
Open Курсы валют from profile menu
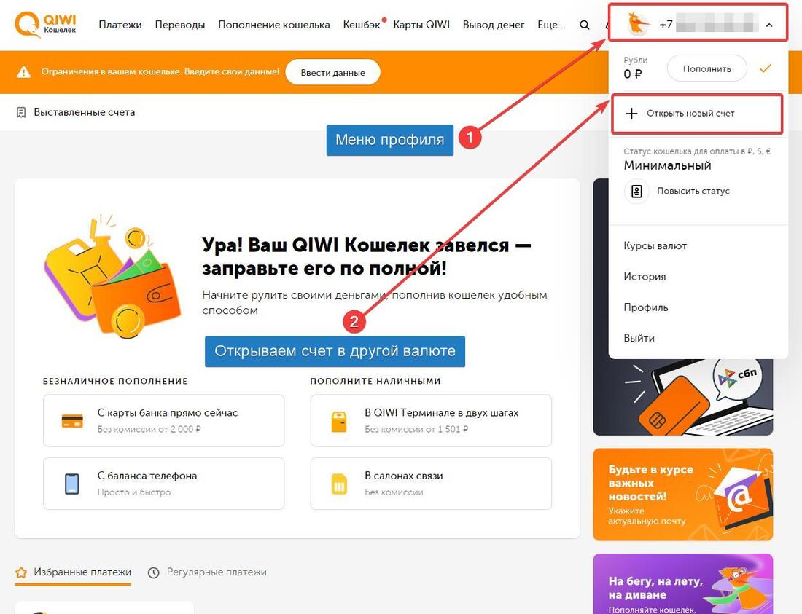(655, 245)
